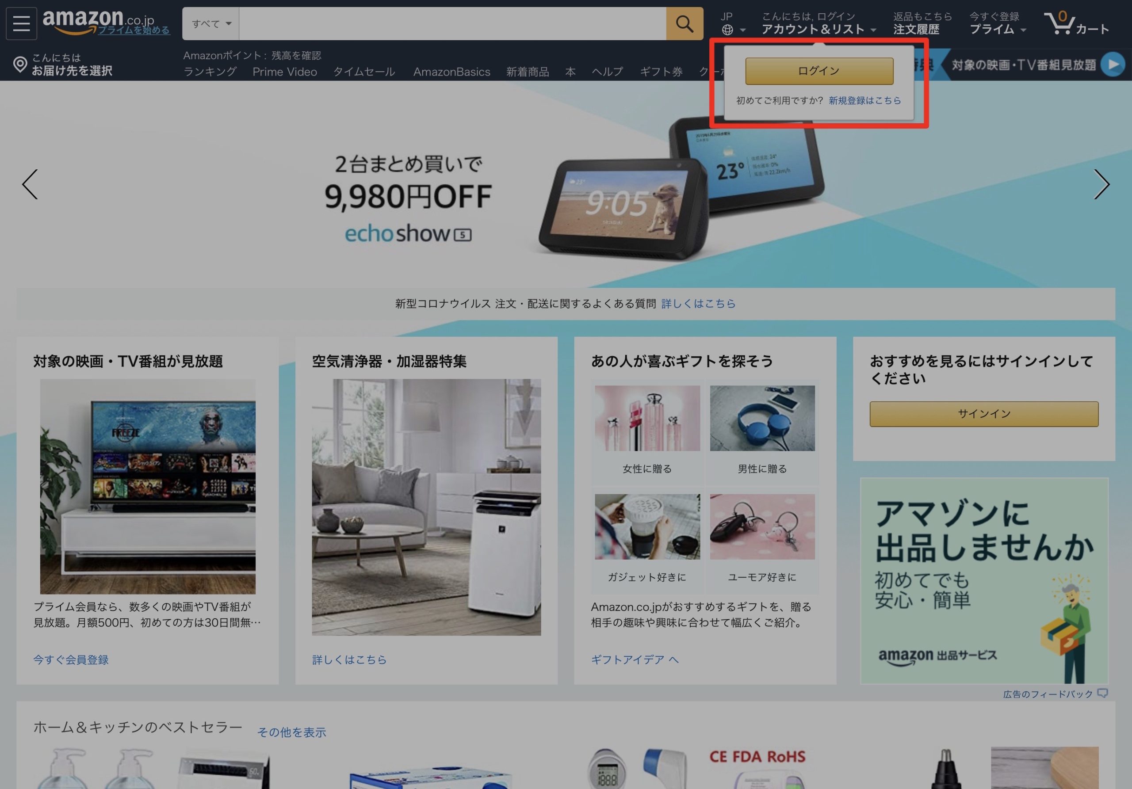Viewport: 1132px width, 789px height.
Task: Open ランキング in nav bar
Action: (x=210, y=72)
